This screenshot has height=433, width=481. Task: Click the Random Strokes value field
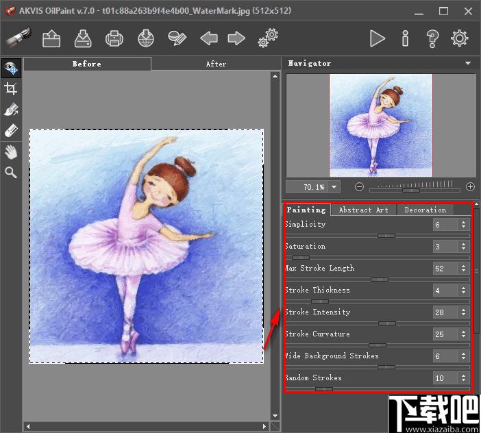(445, 378)
